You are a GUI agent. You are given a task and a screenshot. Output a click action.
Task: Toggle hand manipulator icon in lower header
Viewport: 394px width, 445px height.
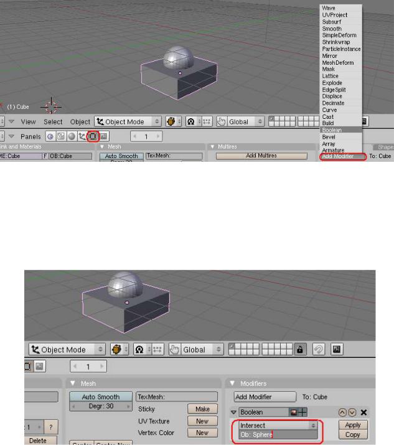[x=174, y=349]
